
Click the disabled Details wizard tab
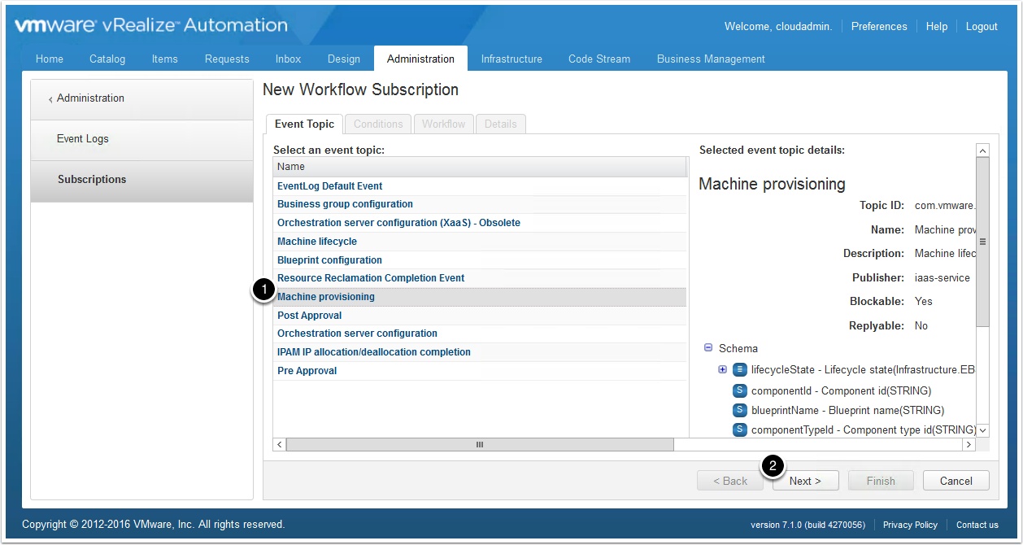click(x=501, y=124)
